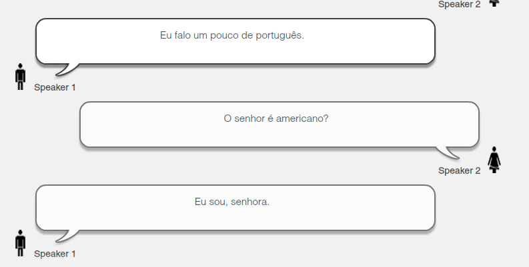This screenshot has width=529, height=267.
Task: Click the female Speaker 2 icon beside americano bubble
Action: coord(494,160)
